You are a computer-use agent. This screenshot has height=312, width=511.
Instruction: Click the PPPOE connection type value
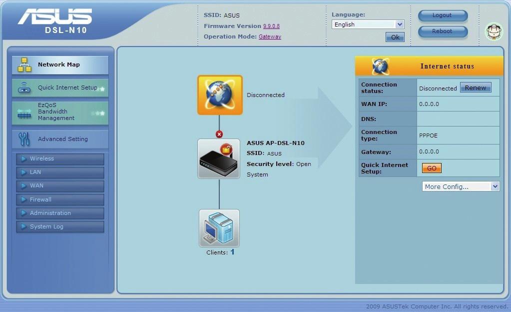tap(428, 135)
